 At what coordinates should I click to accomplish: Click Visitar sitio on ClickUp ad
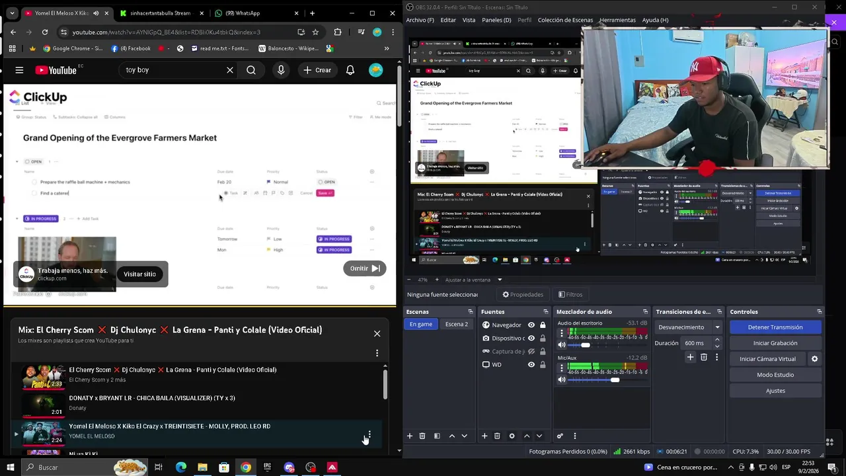[139, 274]
